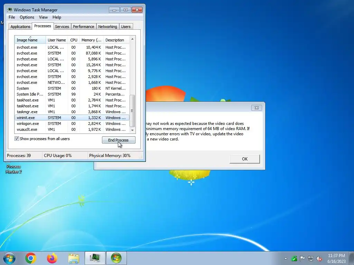Sort by the CPU column header
The height and width of the screenshot is (265, 354).
point(74,40)
